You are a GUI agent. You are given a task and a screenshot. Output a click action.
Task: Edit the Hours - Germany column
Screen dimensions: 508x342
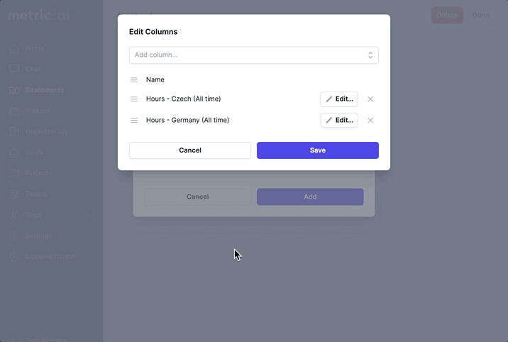point(339,121)
